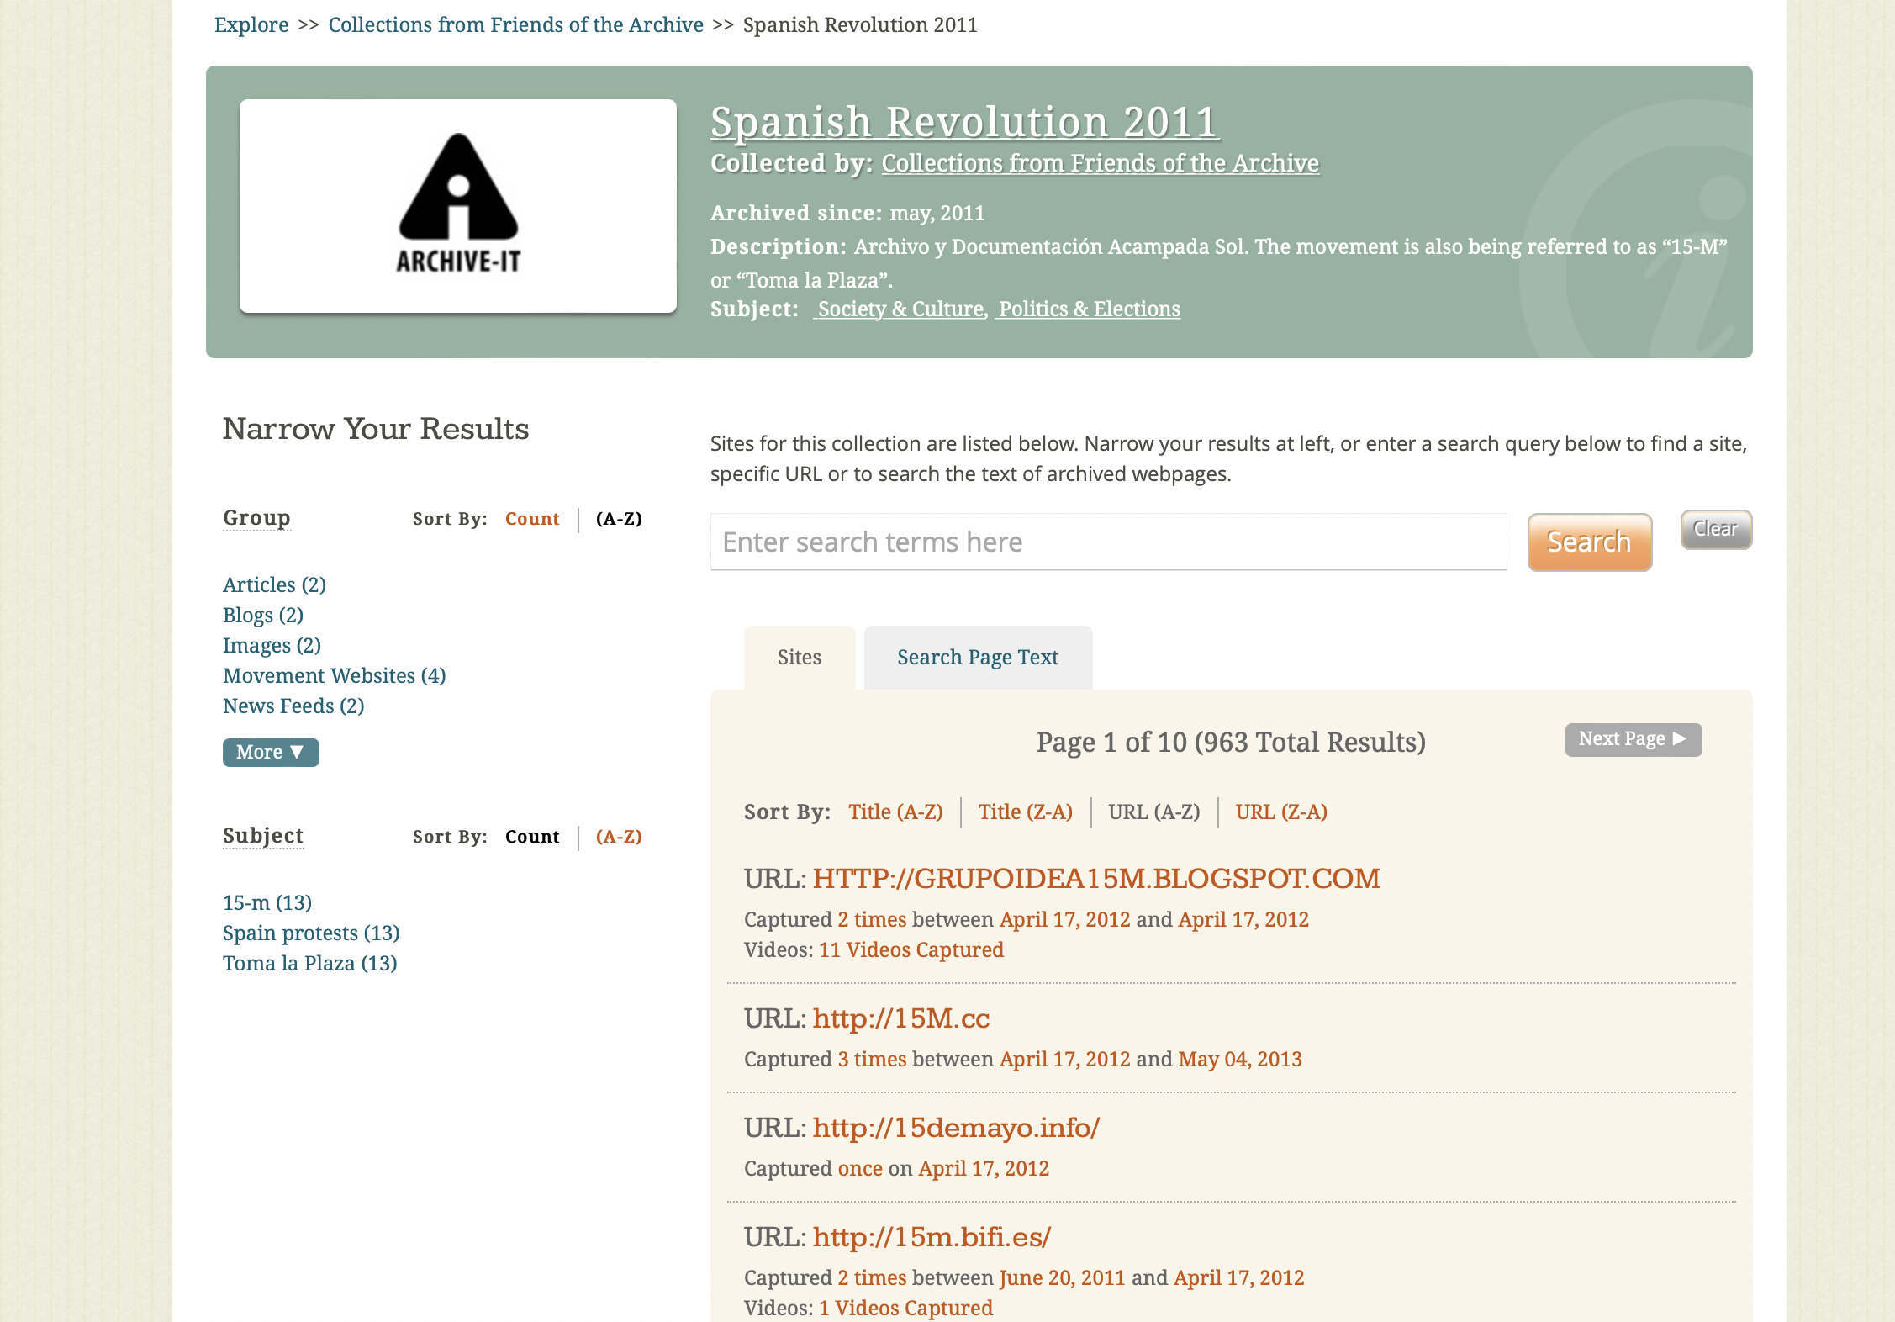
Task: Expand more groups with More button
Action: [271, 752]
